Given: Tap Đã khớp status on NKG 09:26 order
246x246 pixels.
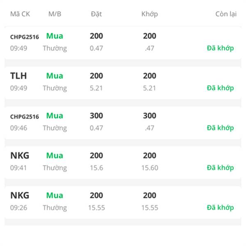Looking at the screenshot, I should point(220,207).
